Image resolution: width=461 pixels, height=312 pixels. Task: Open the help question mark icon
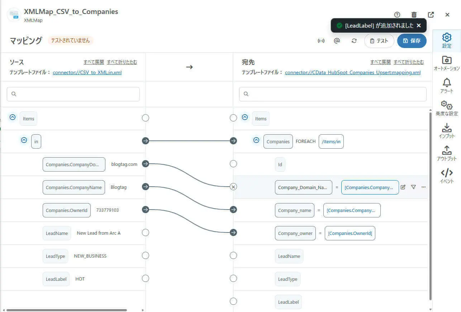click(x=397, y=15)
